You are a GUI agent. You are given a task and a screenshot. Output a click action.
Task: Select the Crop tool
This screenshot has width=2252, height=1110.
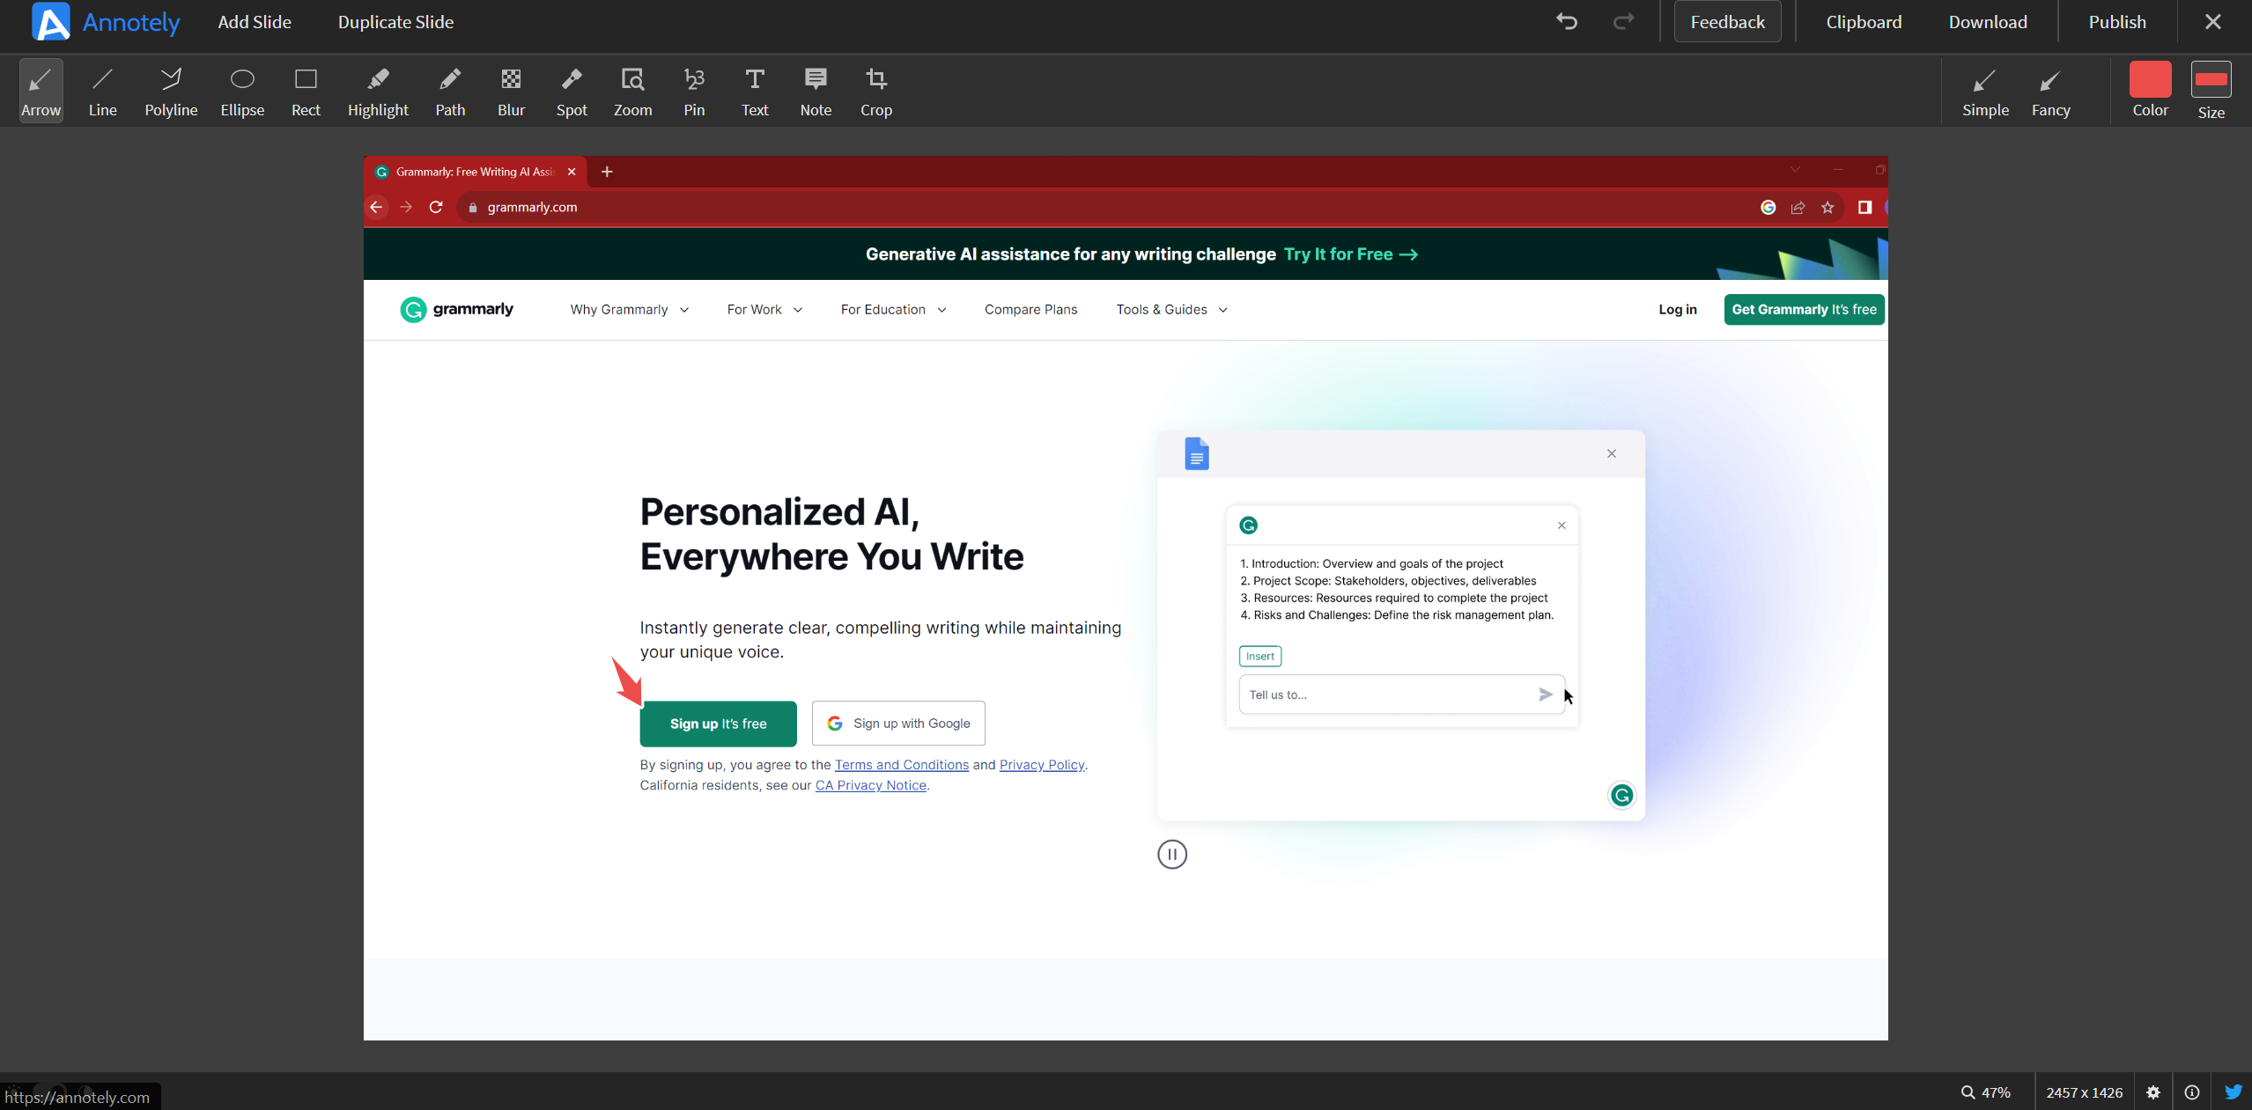click(x=876, y=92)
